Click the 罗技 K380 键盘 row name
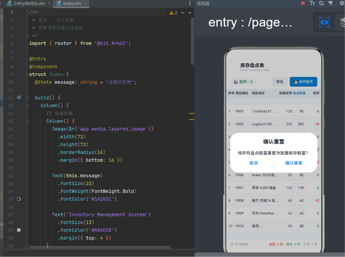This screenshot has height=257, width=345. click(264, 188)
